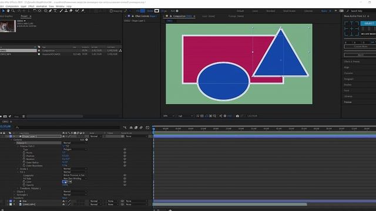
Task: Select the Roto Brush tool
Action: 77,11
